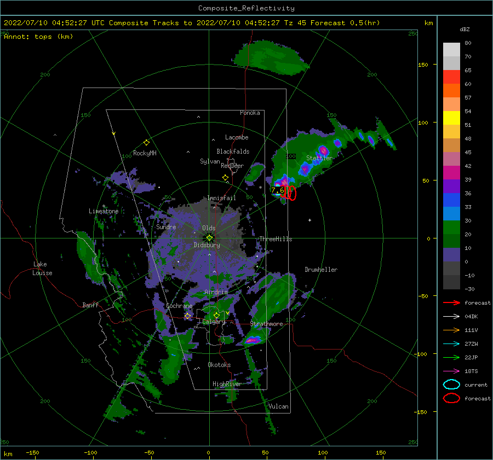Click the HighRiver city label
The width and height of the screenshot is (493, 460).
[227, 384]
